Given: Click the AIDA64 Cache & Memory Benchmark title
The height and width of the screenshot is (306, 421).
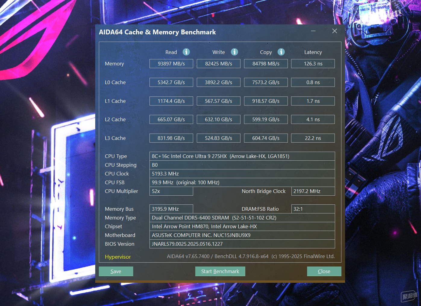Looking at the screenshot, I should pos(157,32).
